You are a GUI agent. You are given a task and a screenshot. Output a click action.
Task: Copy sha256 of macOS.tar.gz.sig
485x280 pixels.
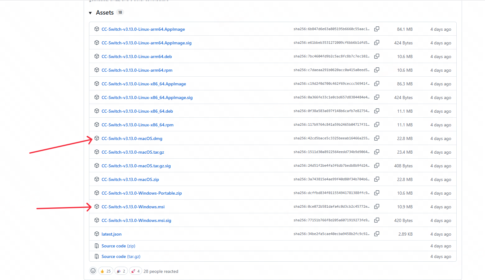coord(377,165)
